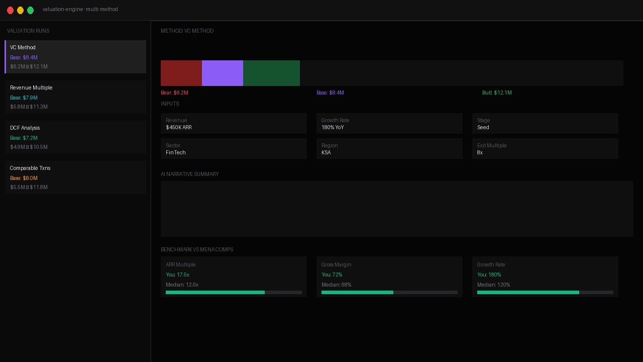
Task: Change the Stage input set to Seed
Action: coord(545,124)
